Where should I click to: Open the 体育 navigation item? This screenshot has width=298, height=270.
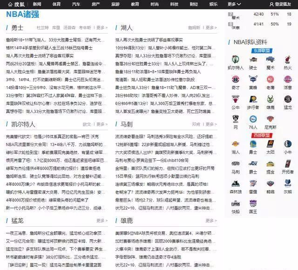click(x=57, y=4)
